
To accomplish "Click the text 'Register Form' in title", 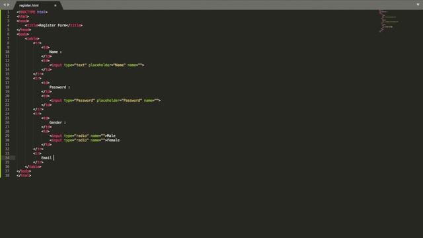I will point(53,25).
